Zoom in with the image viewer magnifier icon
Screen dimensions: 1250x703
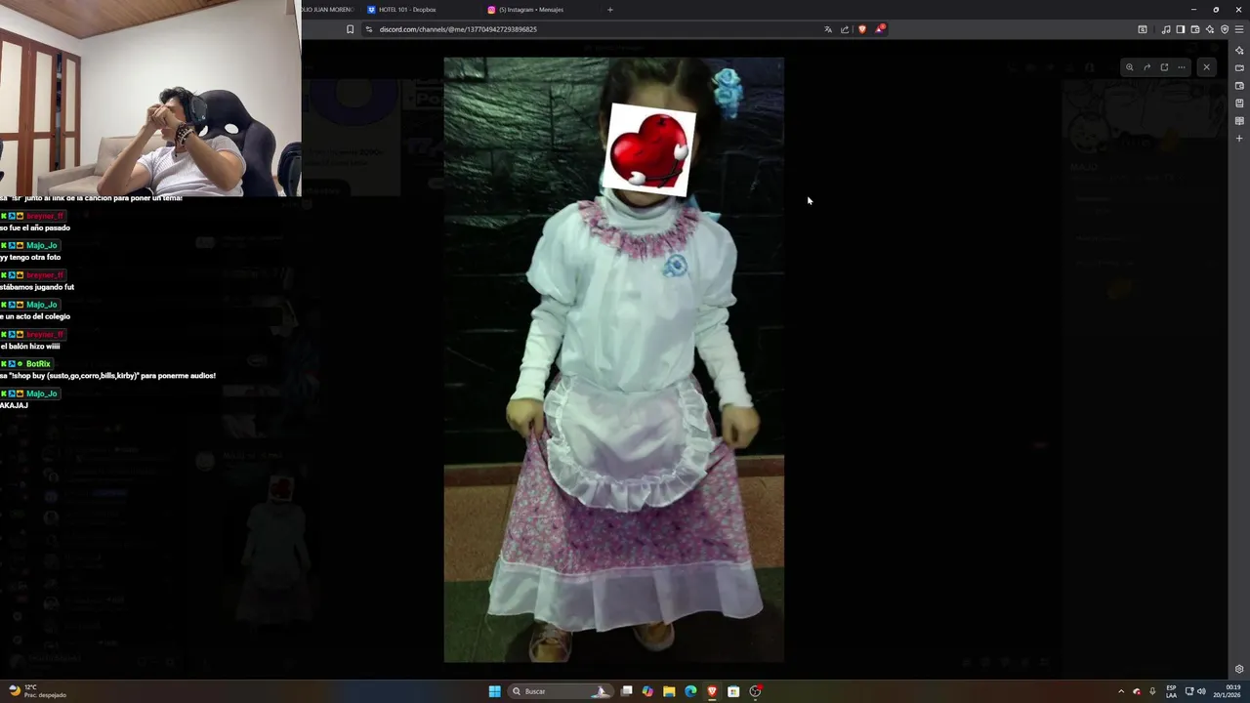[x=1129, y=67]
